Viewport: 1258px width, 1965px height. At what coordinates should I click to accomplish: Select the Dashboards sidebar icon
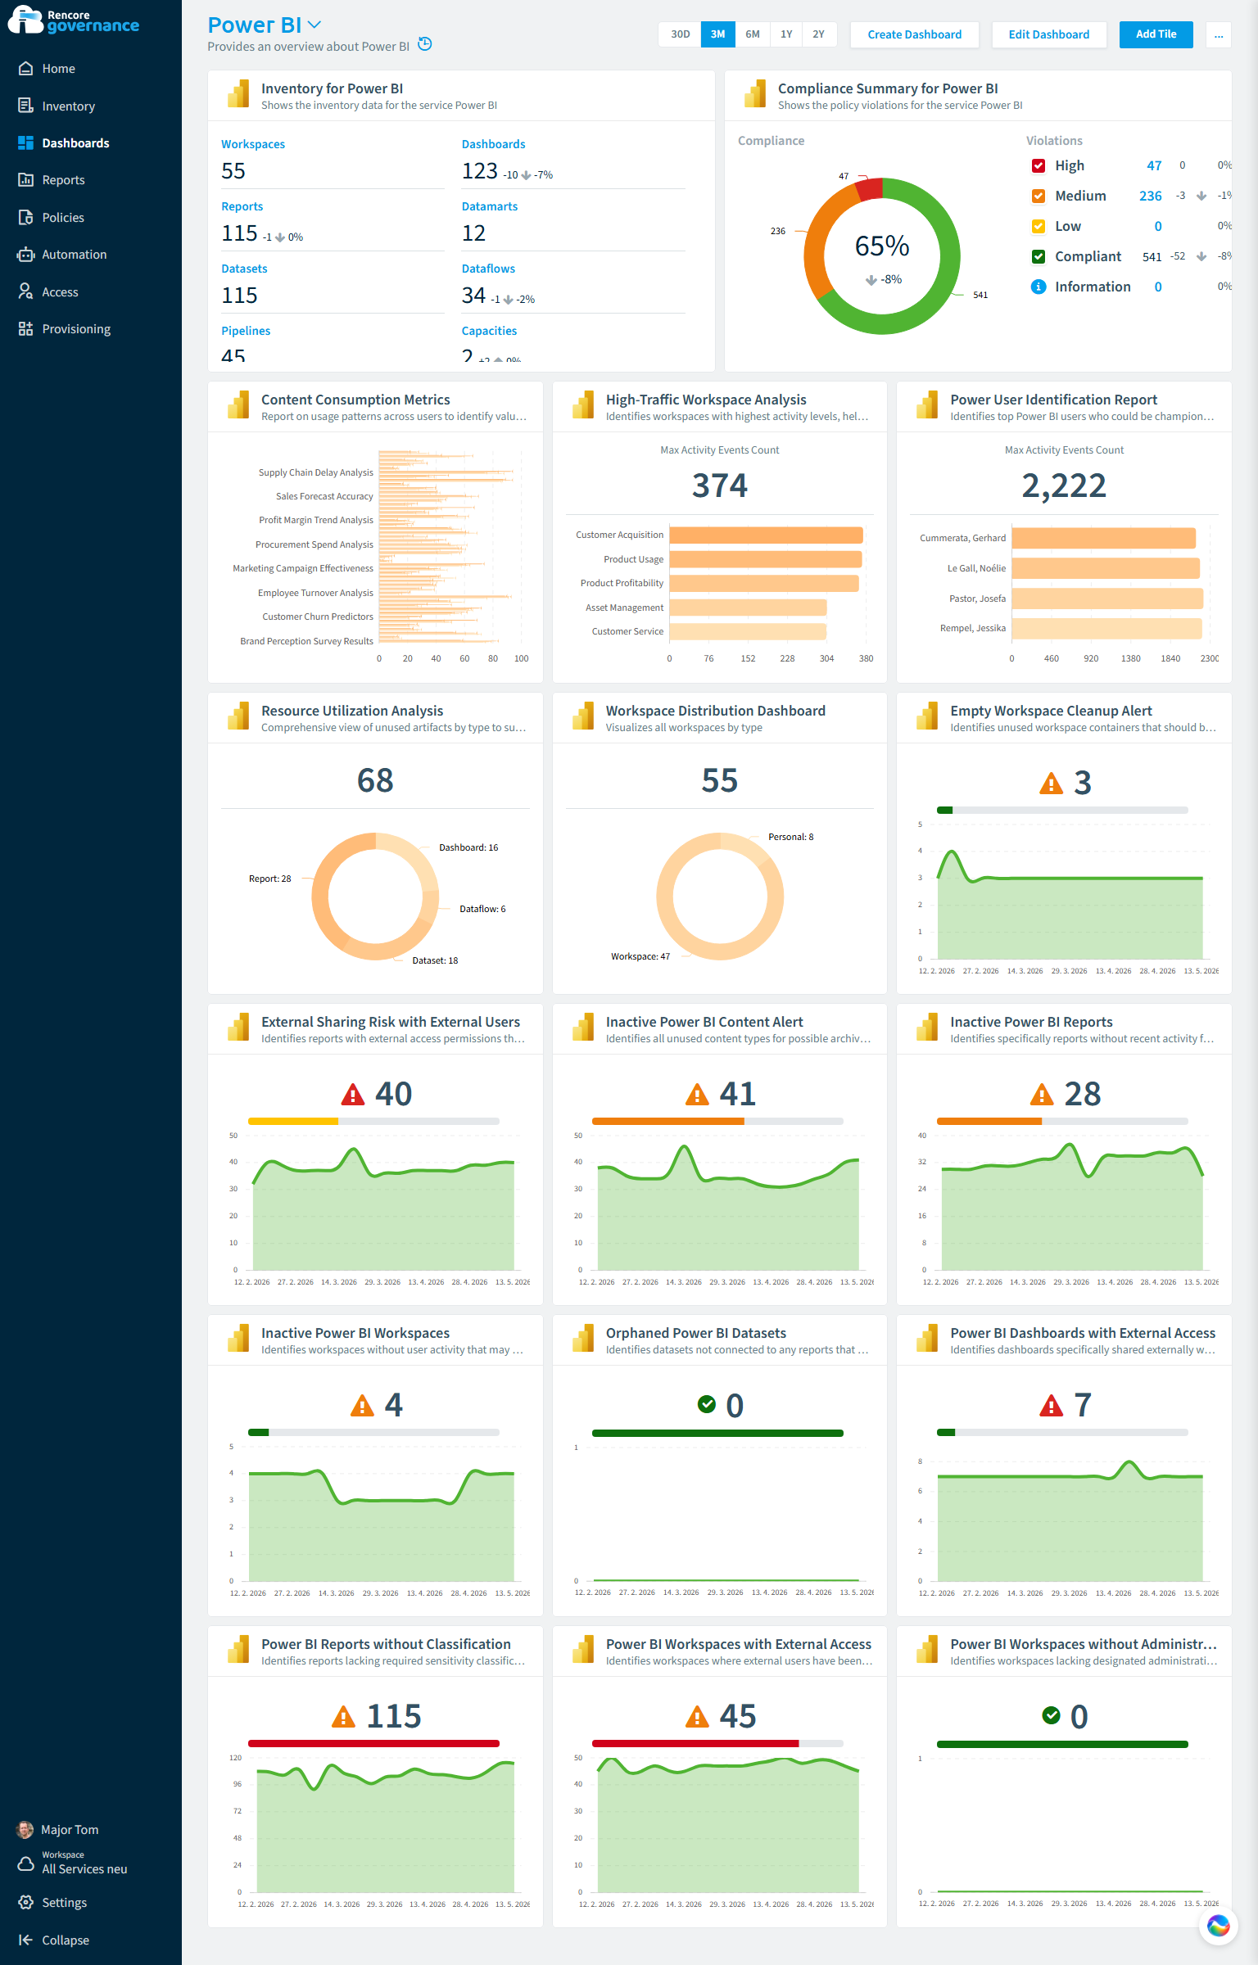click(x=25, y=142)
